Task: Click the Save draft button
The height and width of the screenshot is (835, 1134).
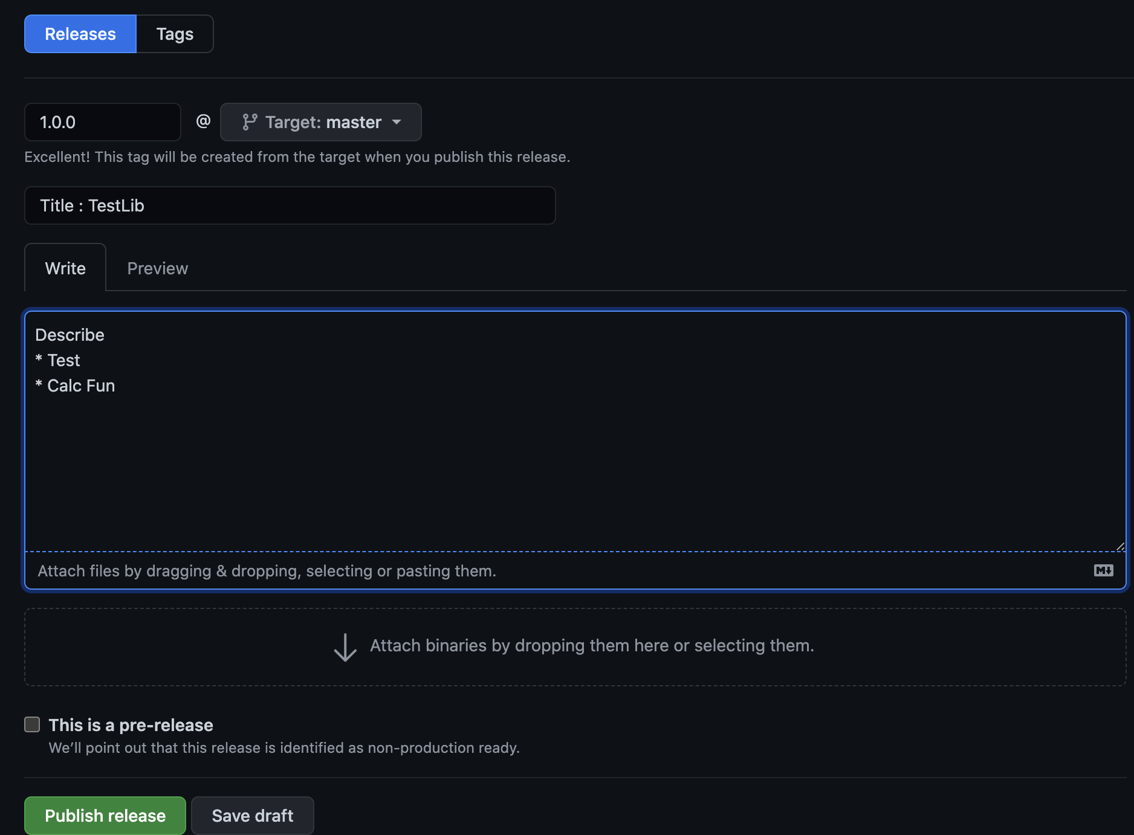Action: (253, 816)
